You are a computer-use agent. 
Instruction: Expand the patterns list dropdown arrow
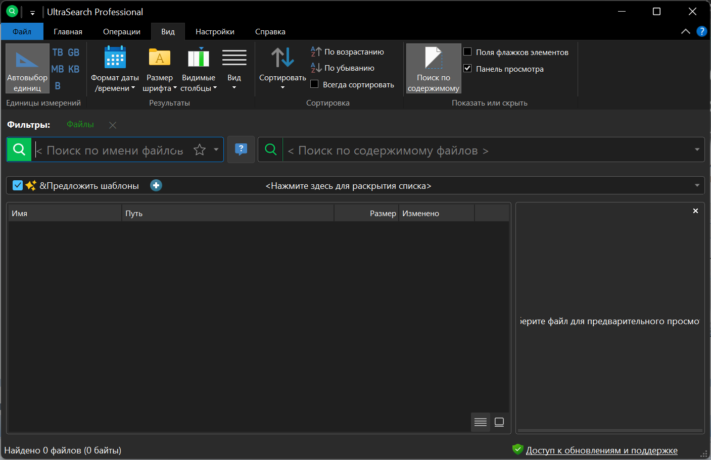(697, 185)
